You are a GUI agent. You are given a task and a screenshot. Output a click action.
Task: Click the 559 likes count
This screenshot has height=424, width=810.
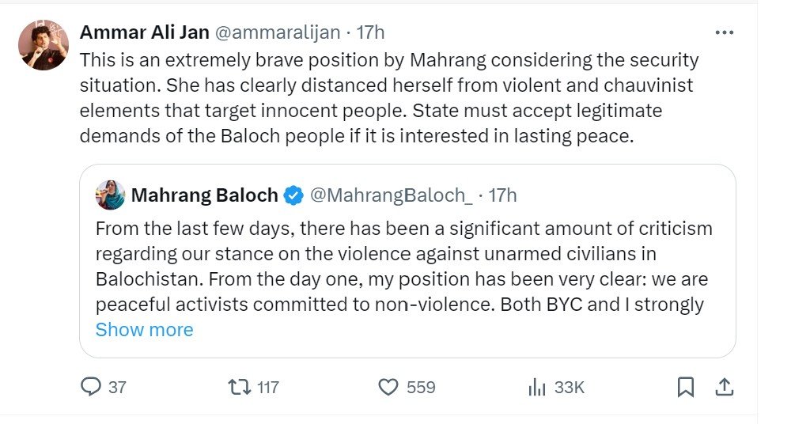(421, 387)
